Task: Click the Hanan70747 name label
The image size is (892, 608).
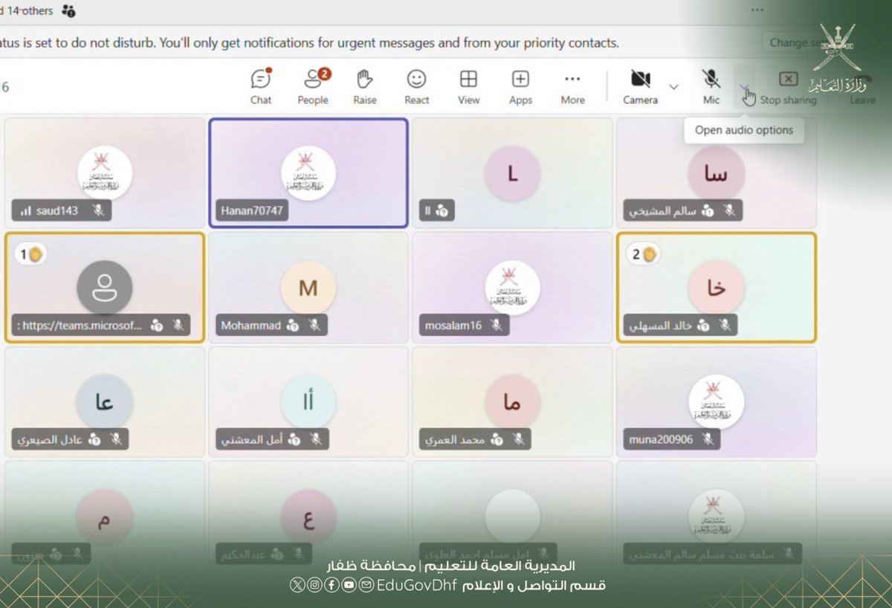Action: [x=252, y=210]
